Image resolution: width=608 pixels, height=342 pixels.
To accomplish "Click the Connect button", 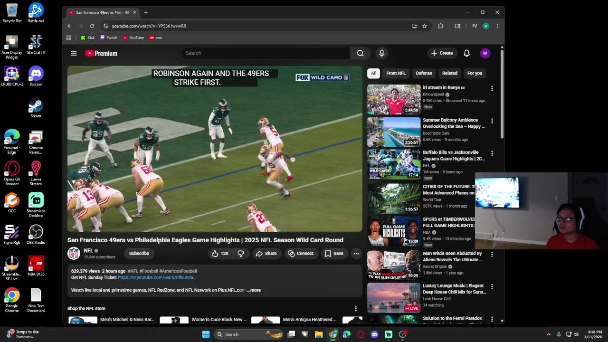I will 301,254.
